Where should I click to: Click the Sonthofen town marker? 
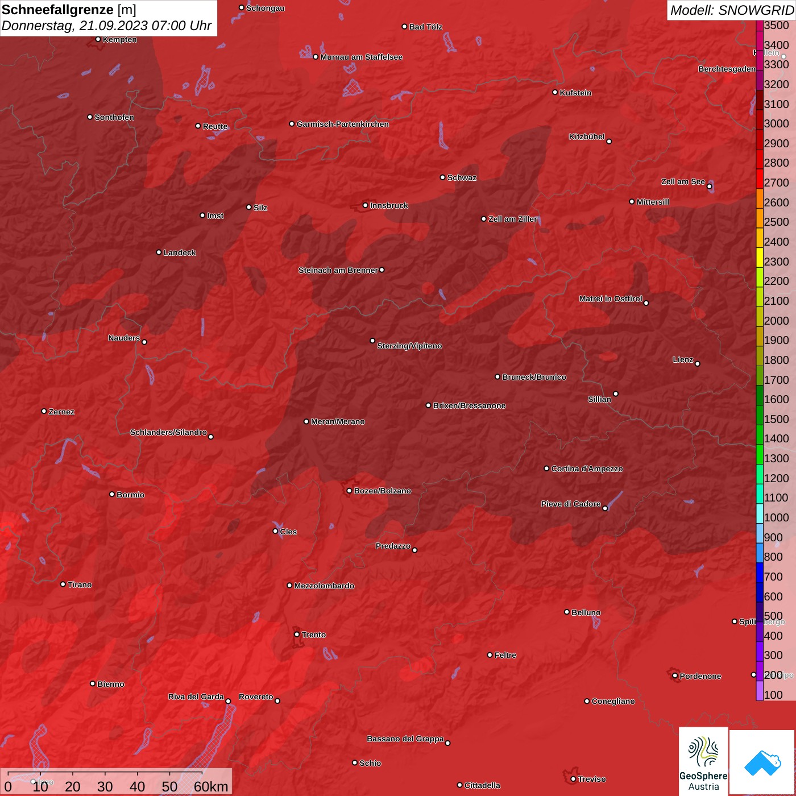(90, 117)
